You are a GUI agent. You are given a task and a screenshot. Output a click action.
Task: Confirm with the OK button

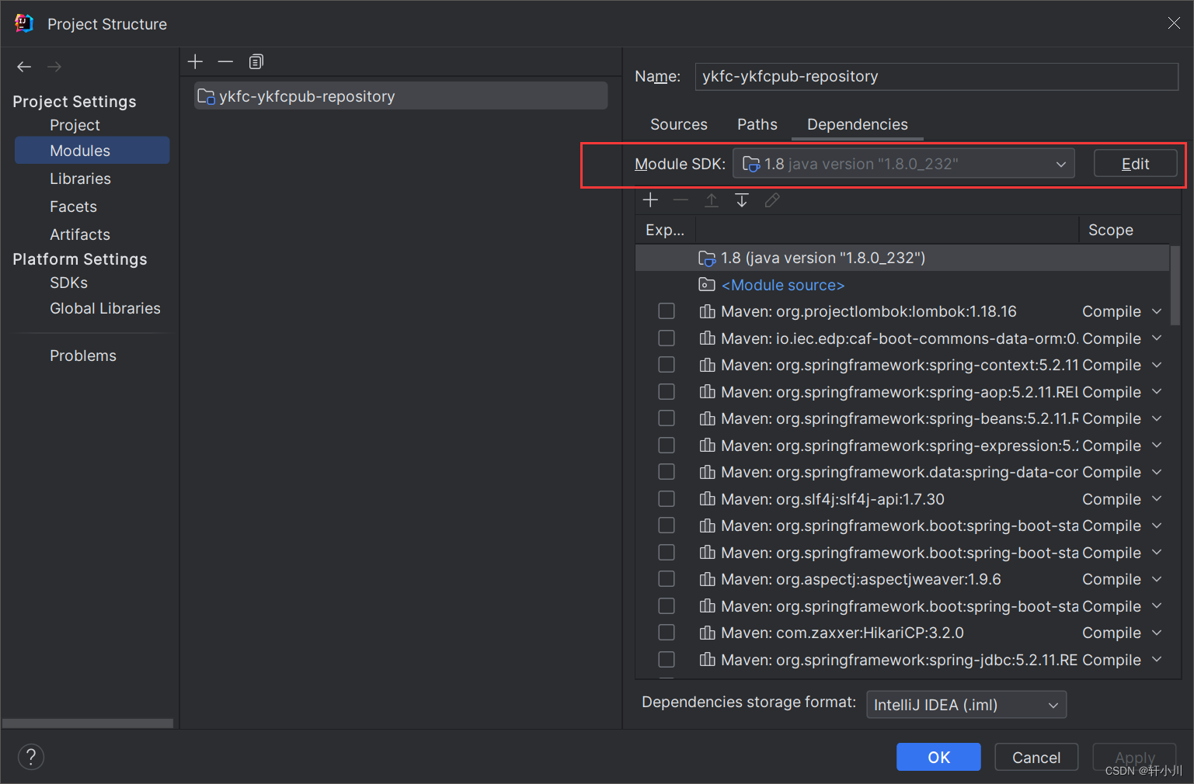coord(938,757)
